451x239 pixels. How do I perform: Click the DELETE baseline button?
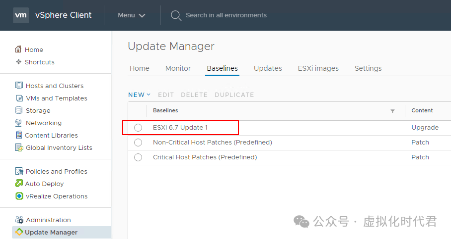(194, 95)
